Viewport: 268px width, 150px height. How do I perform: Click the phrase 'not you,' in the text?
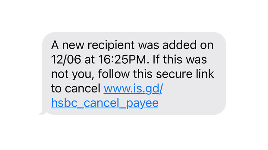click(73, 74)
